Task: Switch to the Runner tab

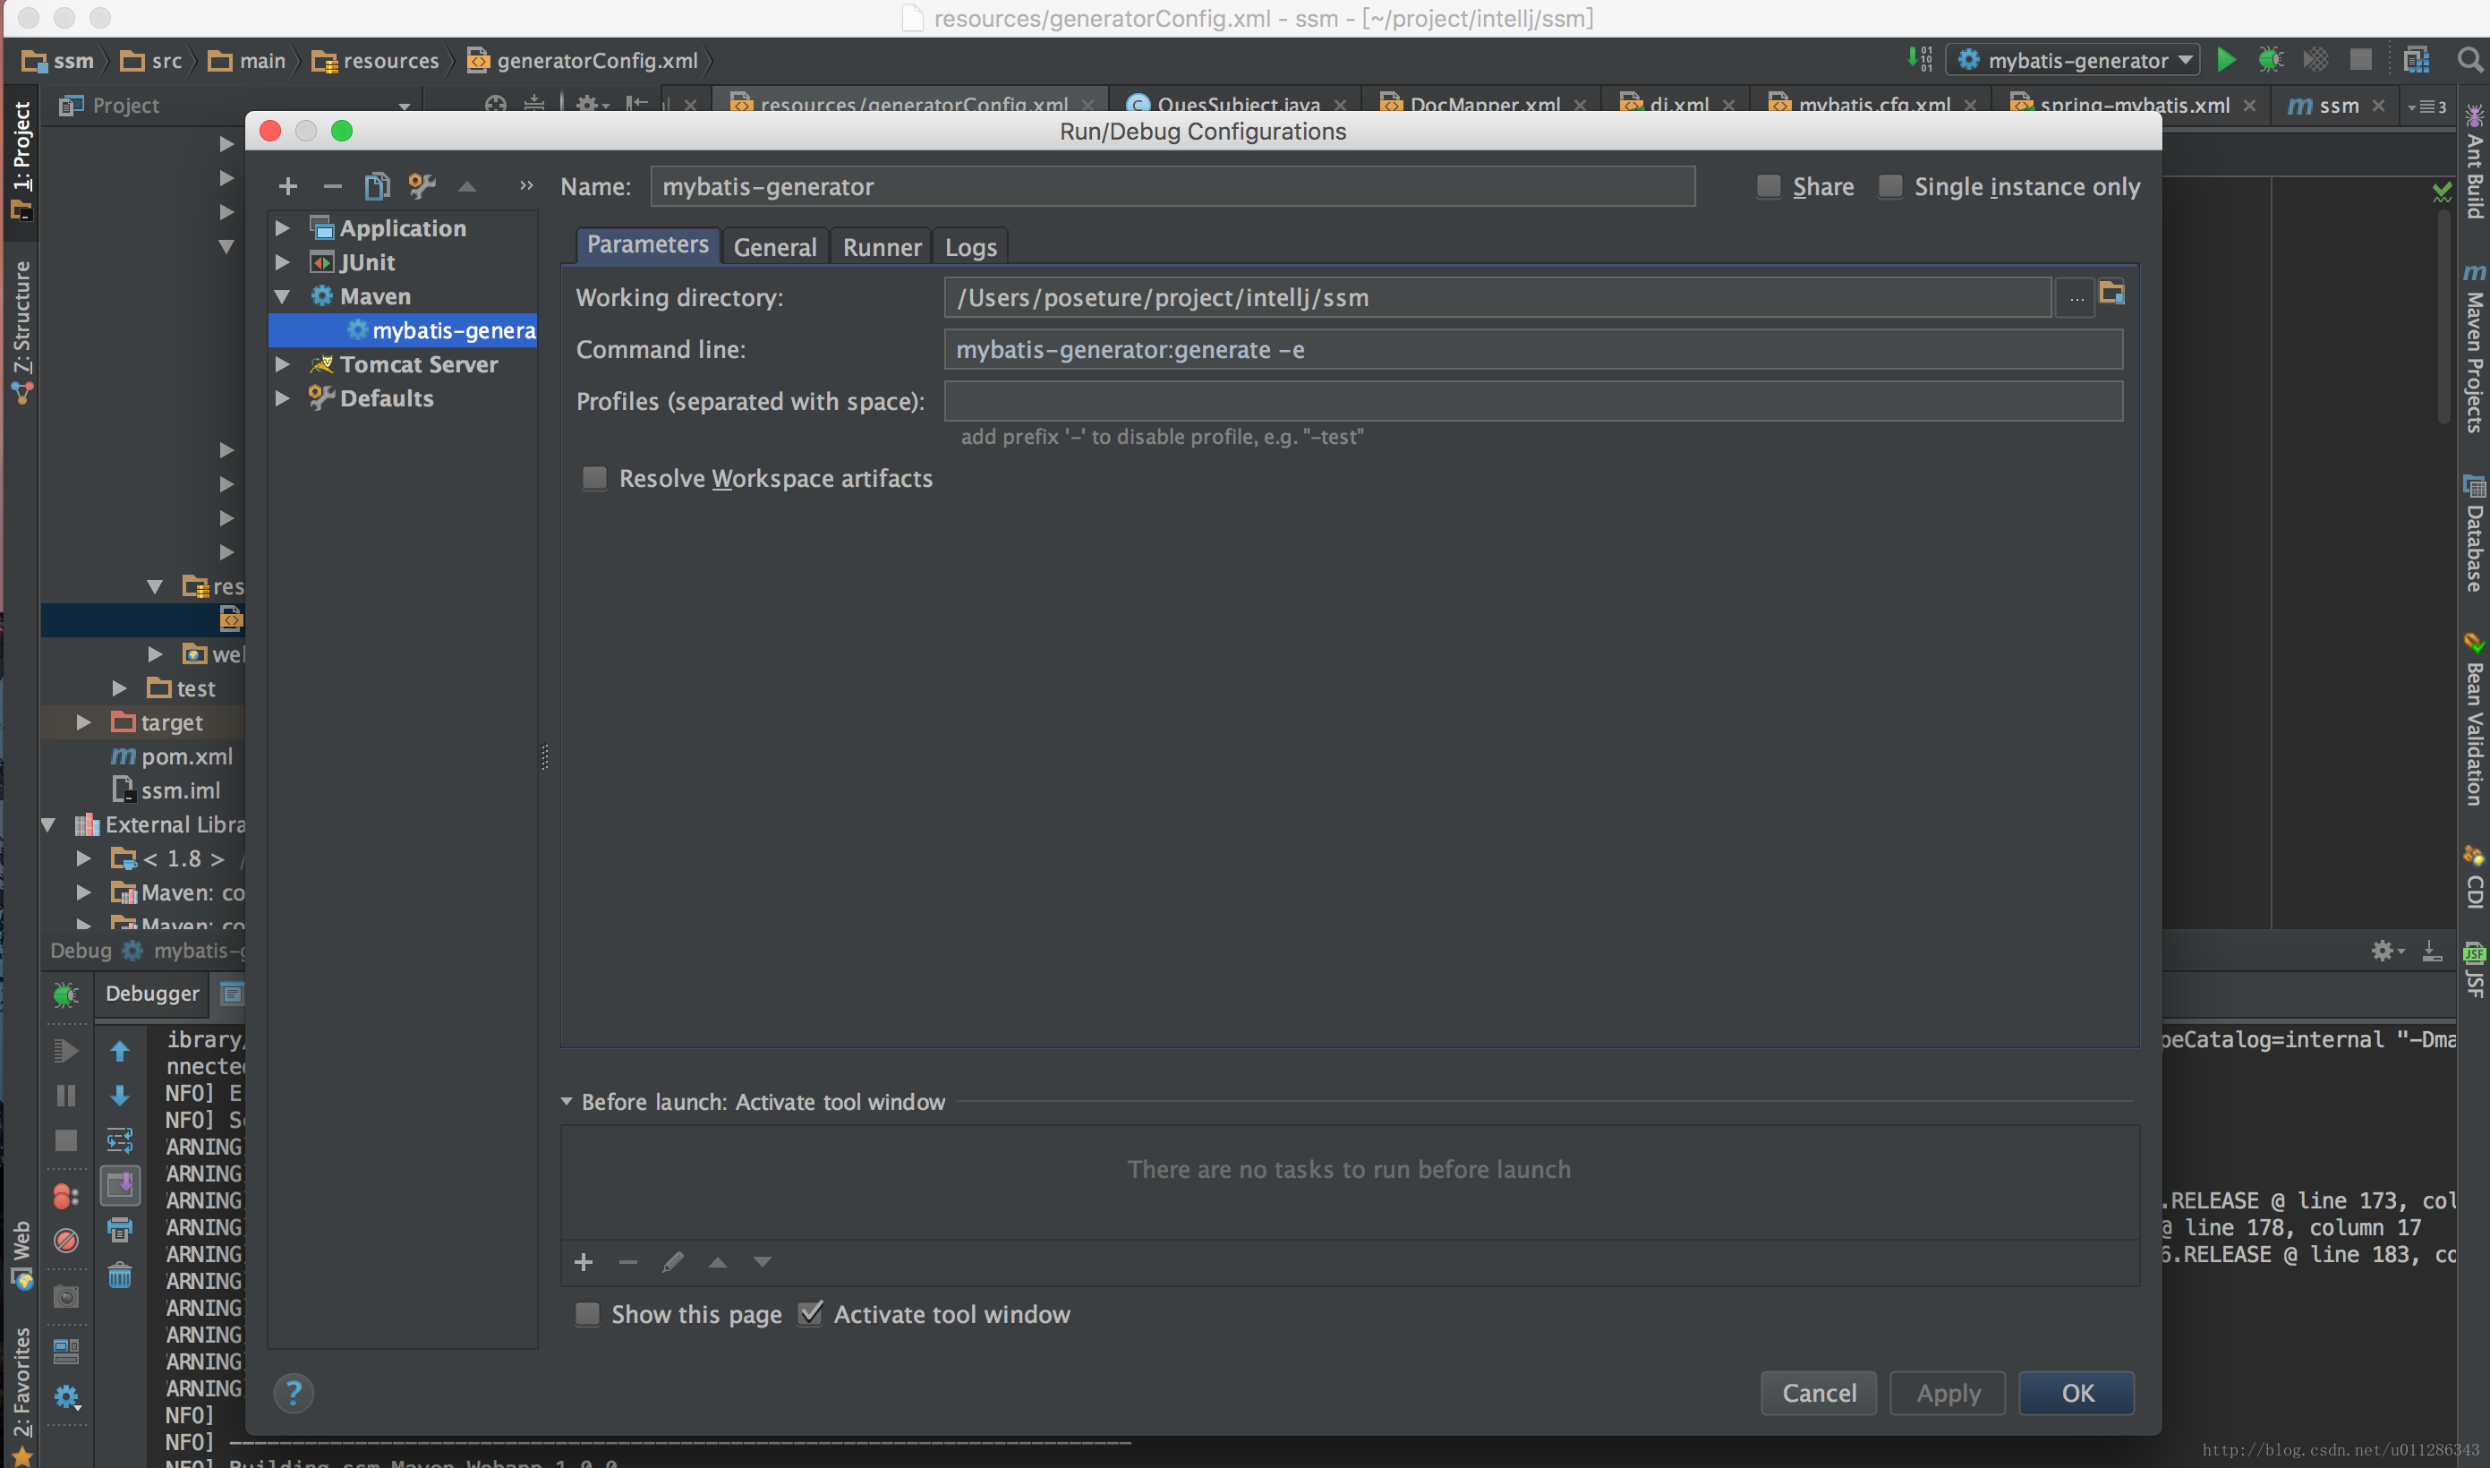Action: tap(881, 247)
